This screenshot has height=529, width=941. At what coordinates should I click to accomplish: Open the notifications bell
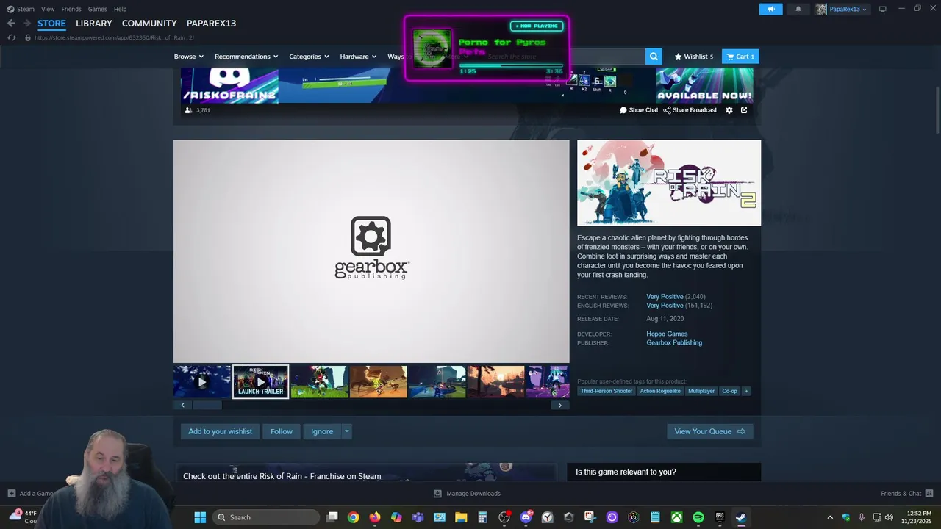tap(798, 9)
